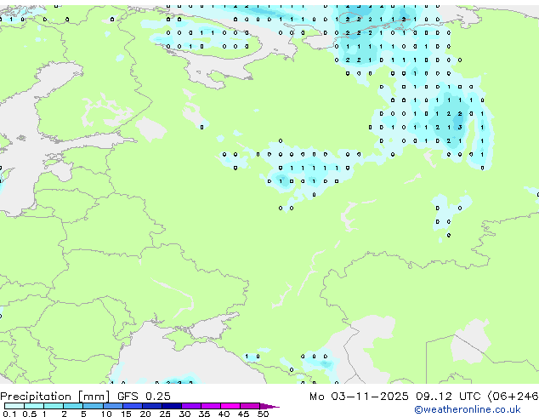This screenshot has height=417, width=539.
Task: Click the 'Precipitation [mm]' title text
Action: click(x=55, y=397)
